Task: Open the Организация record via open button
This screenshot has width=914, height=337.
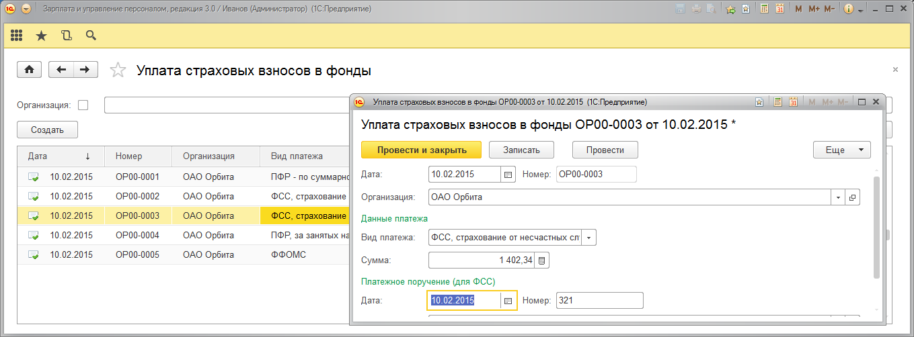Action: pyautogui.click(x=852, y=197)
